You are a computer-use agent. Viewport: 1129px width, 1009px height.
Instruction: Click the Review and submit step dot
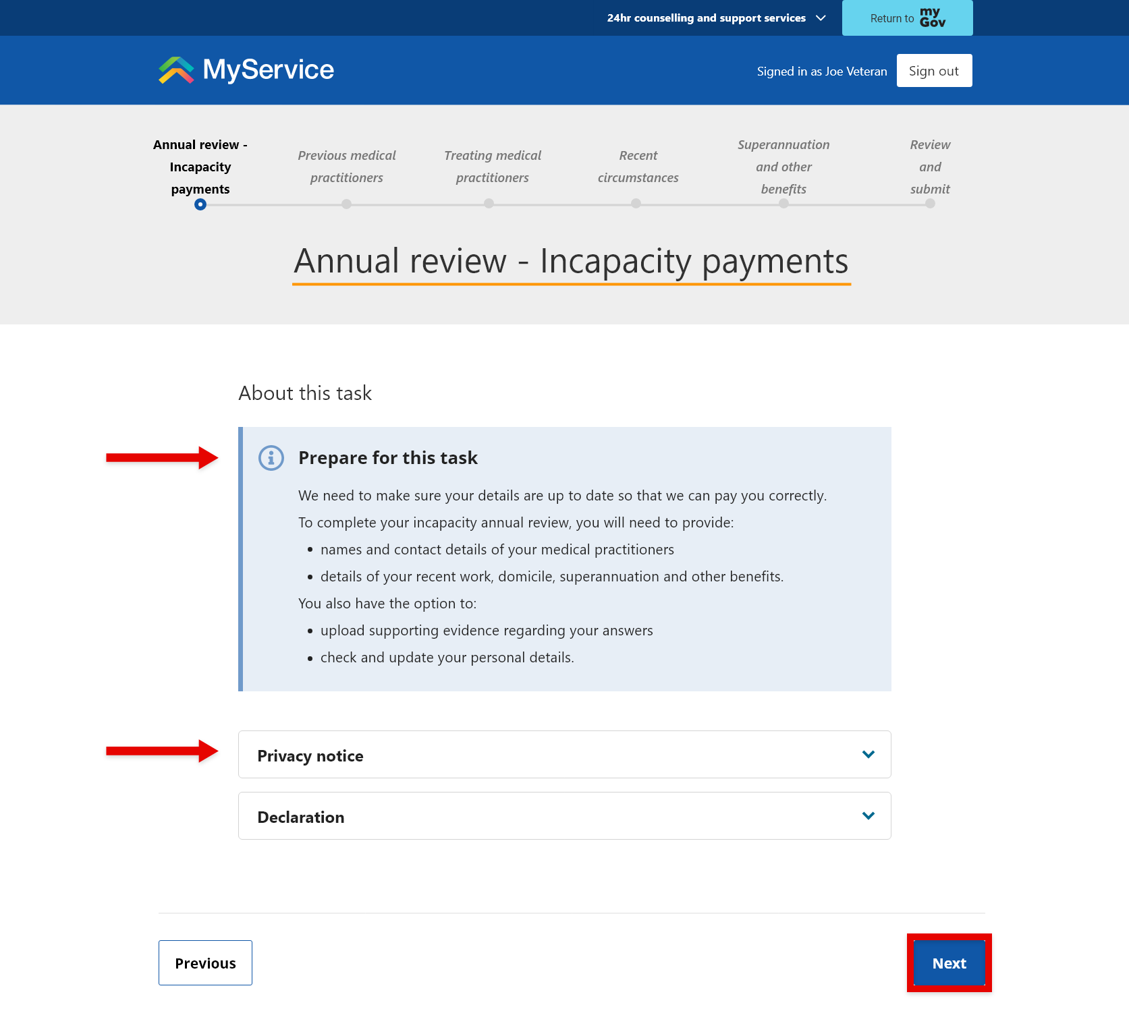(x=929, y=204)
